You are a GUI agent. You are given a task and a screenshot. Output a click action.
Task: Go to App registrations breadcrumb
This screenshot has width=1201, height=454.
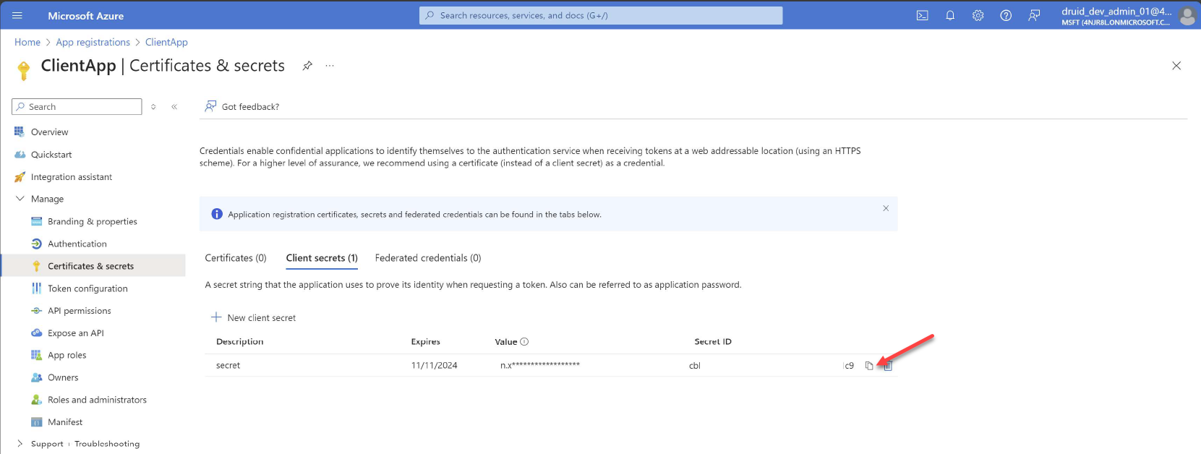tap(93, 42)
